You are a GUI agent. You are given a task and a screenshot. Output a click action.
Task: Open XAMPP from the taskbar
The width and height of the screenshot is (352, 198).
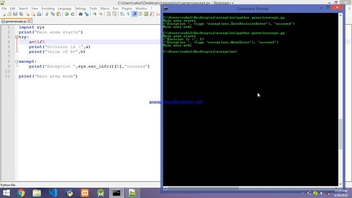[85, 193]
